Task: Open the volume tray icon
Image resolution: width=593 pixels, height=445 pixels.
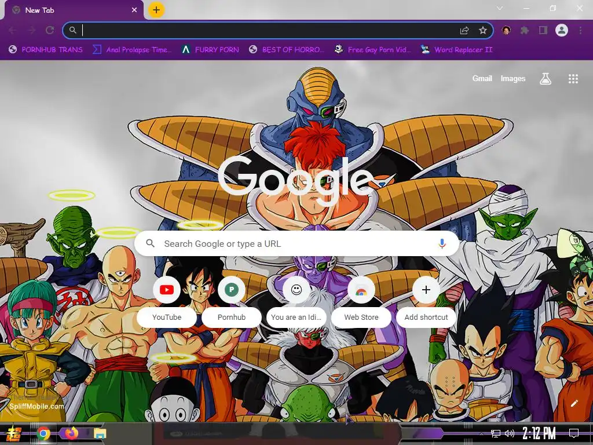Action: click(510, 433)
